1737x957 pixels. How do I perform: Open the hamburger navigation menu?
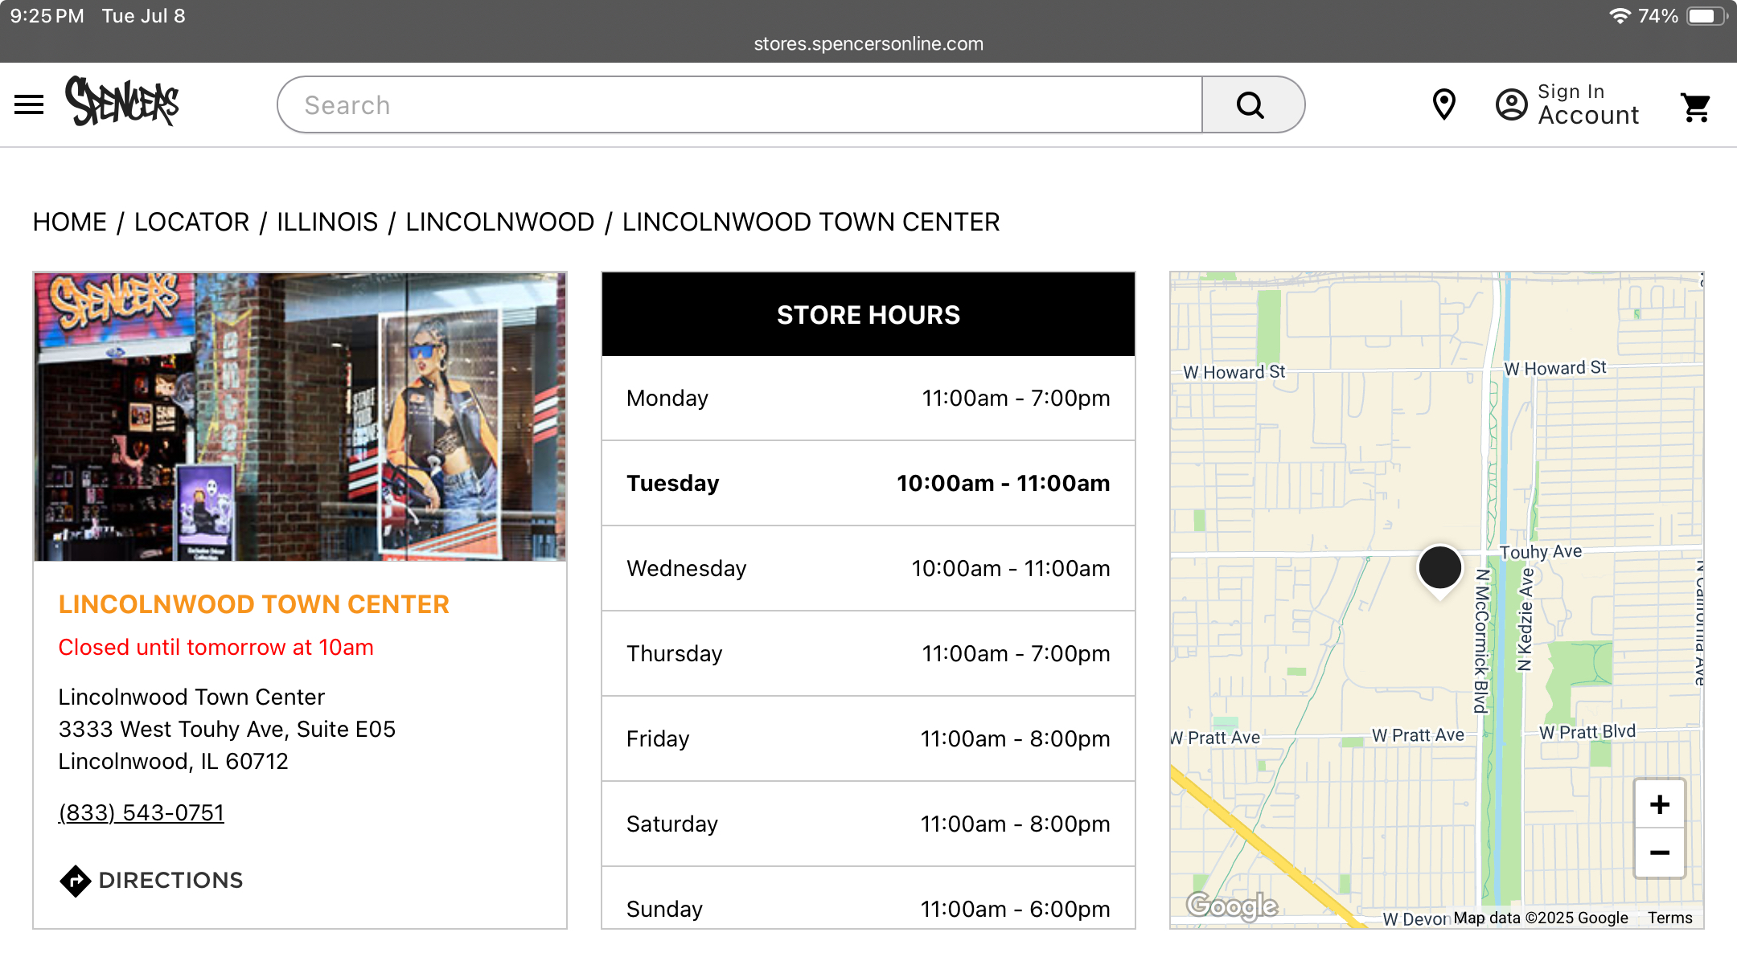[29, 105]
